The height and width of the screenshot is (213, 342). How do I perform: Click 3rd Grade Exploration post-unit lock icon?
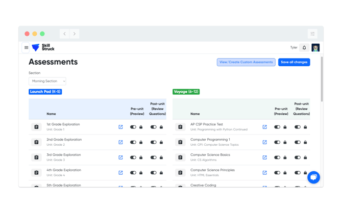(161, 157)
